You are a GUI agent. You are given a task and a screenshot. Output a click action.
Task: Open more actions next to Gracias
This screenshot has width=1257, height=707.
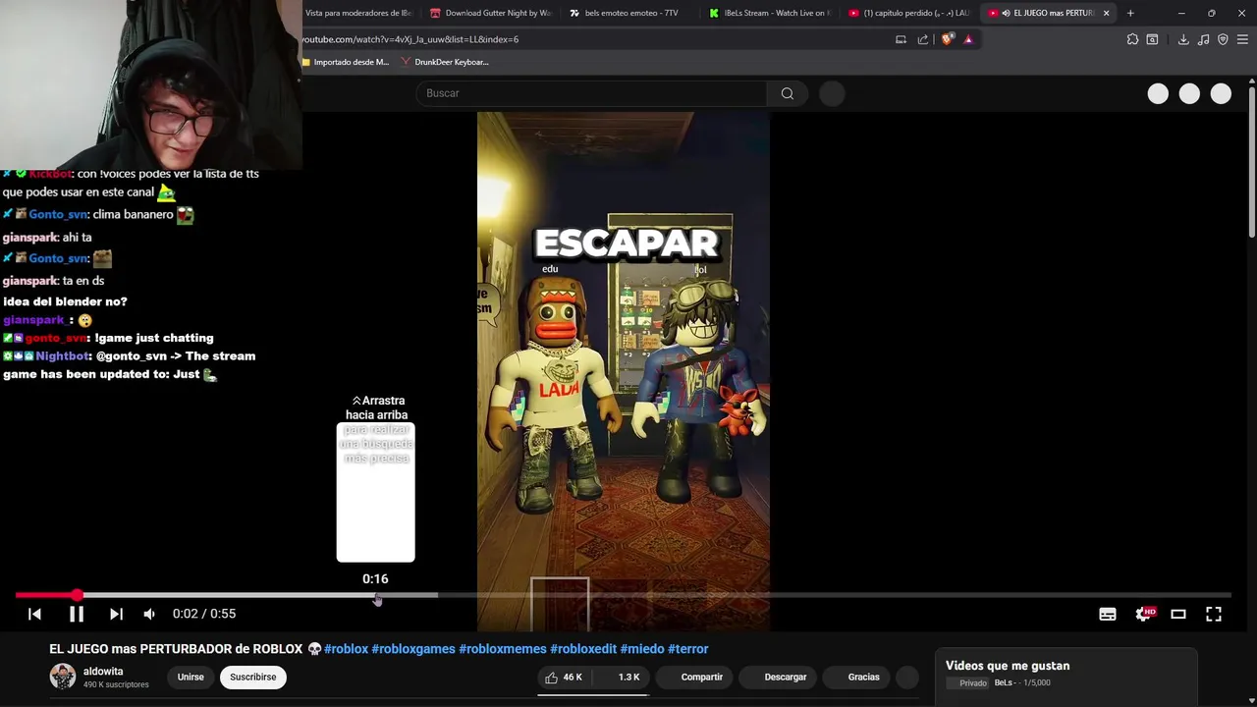[x=907, y=677]
